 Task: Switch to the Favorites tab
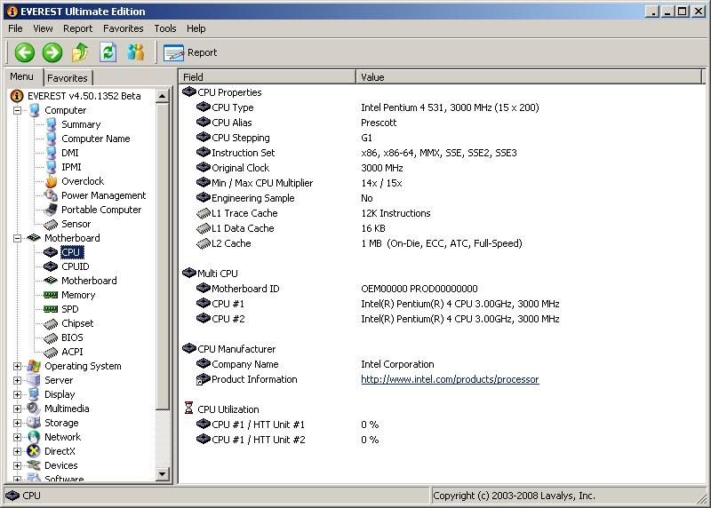pos(68,78)
